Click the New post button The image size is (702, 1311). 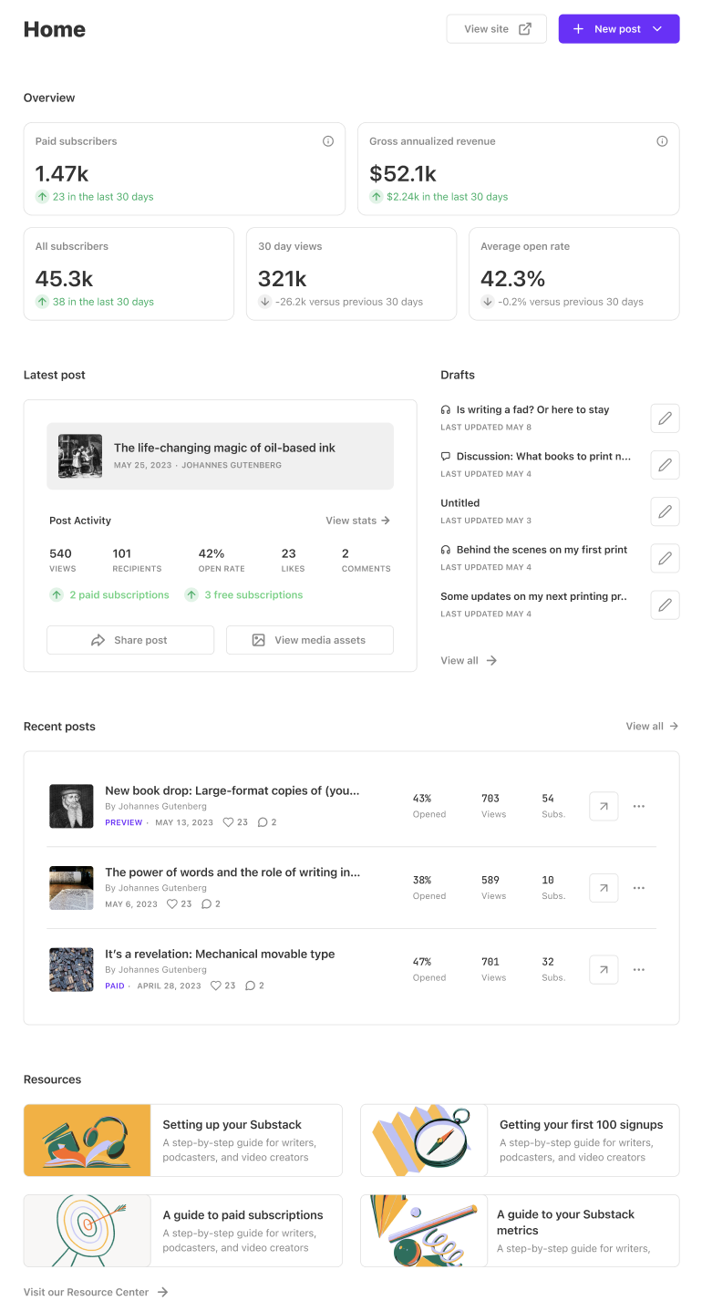(x=618, y=28)
